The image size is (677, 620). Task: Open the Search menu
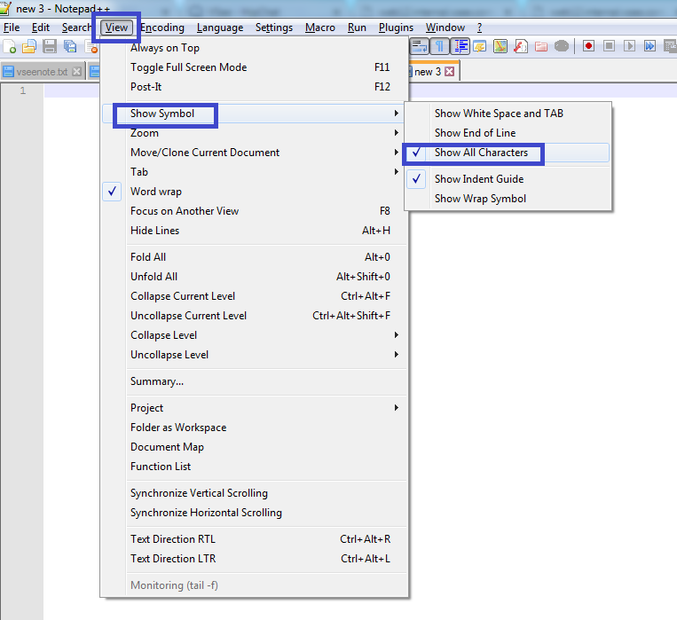pyautogui.click(x=76, y=27)
